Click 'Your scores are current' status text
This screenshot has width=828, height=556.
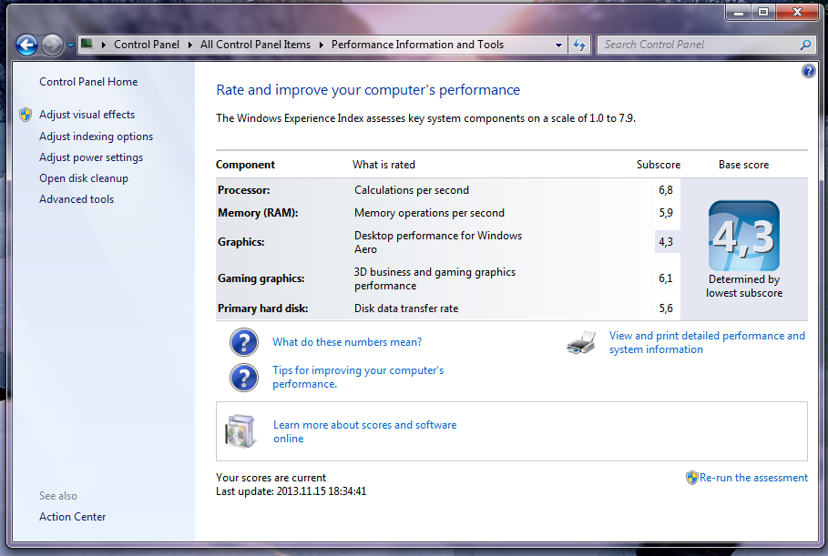point(271,478)
